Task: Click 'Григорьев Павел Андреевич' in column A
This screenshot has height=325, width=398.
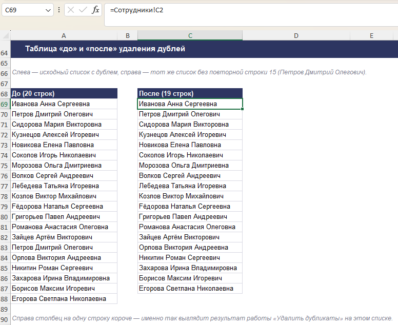Action: (64, 217)
